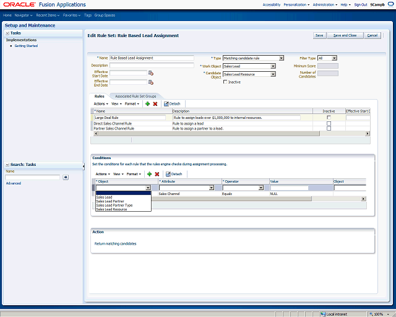
Task: Click the Sign Out link
Action: click(x=360, y=4)
